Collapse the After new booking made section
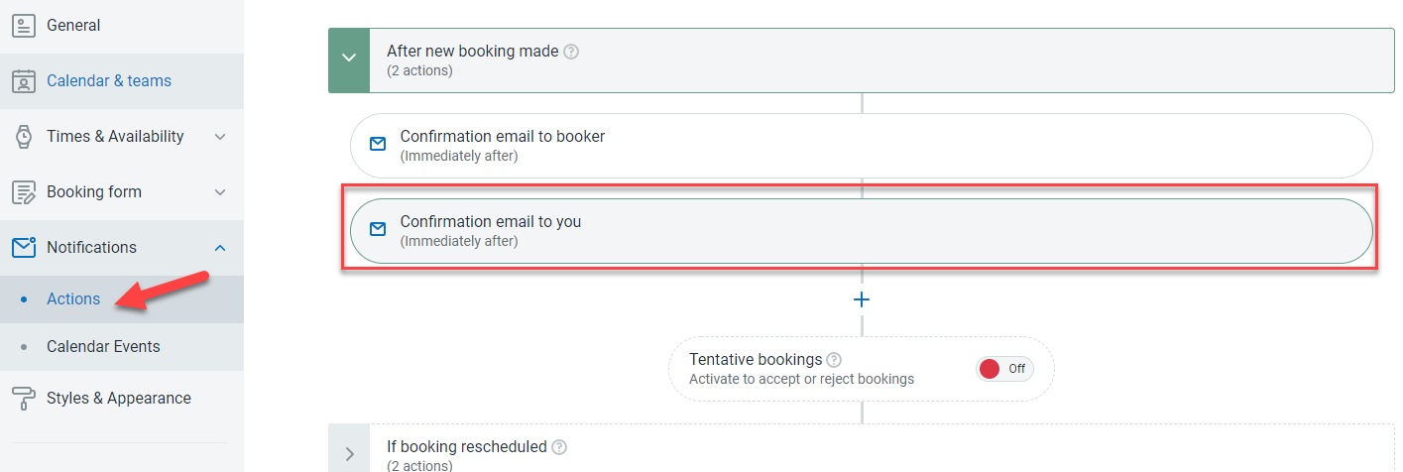Screen dimensions: 1403x472 pos(349,58)
